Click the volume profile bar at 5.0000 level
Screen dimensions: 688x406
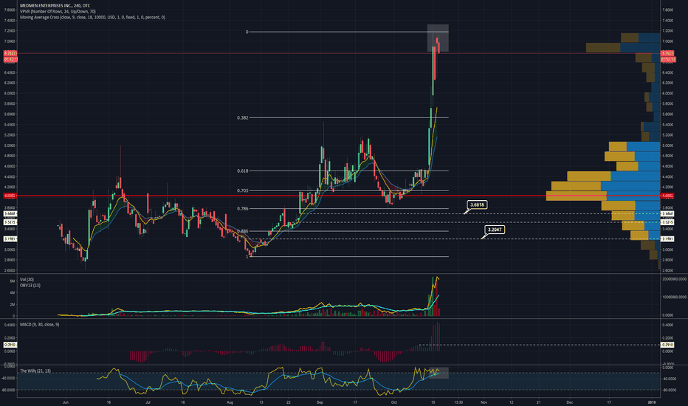634,146
